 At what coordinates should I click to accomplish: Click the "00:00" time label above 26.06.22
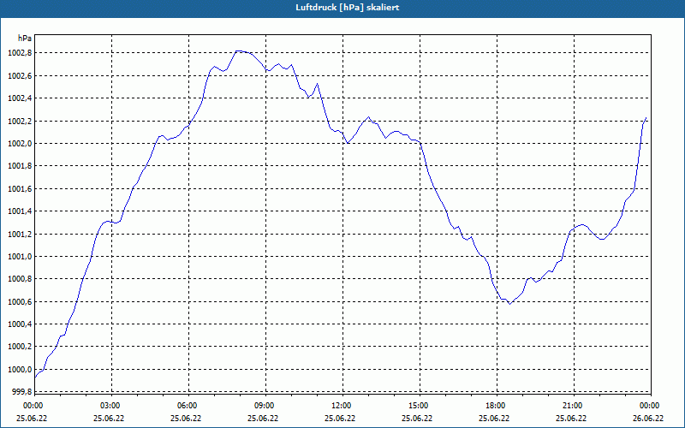click(x=649, y=406)
